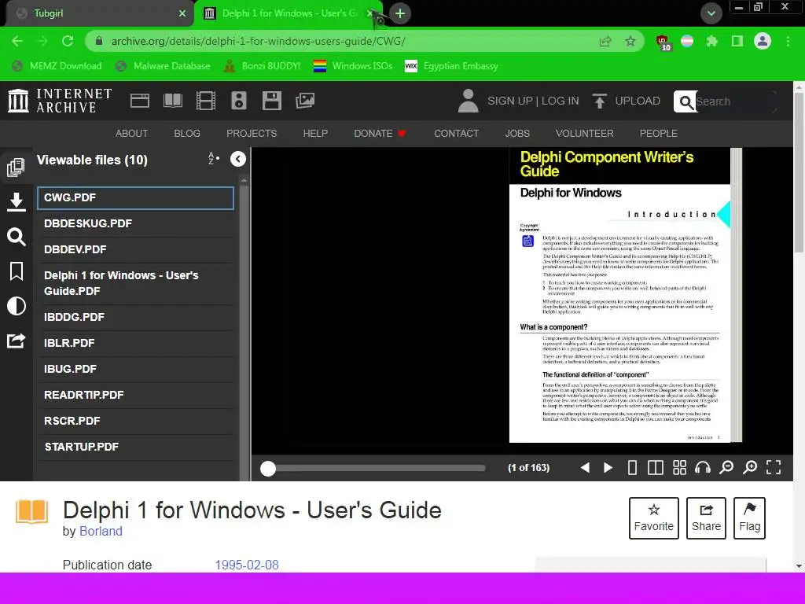Open the BLOG nav link
The height and width of the screenshot is (604, 805).
pos(187,134)
